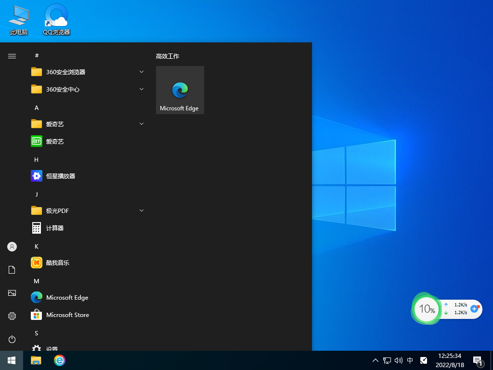
Task: Open Microsoft Edge from the taskbar
Action: pyautogui.click(x=59, y=360)
